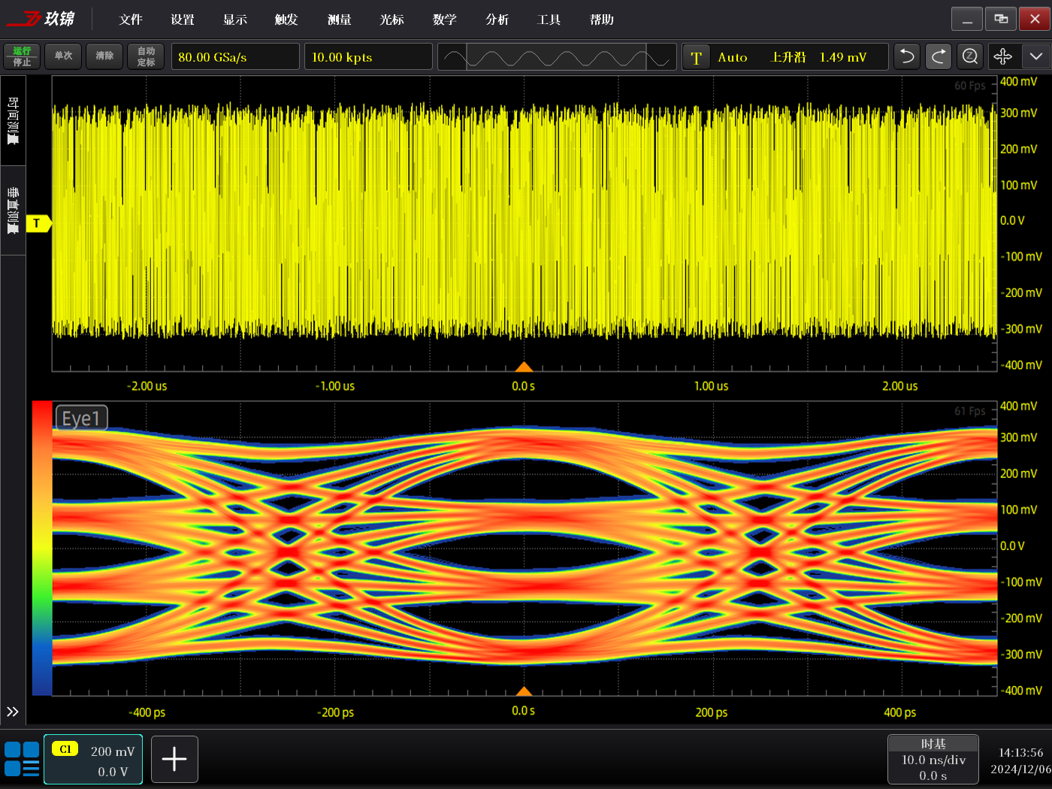Open the 测量 menu

coord(340,20)
